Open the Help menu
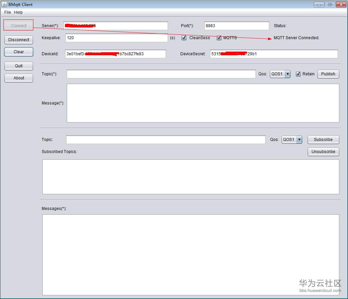The image size is (348, 299). click(x=18, y=12)
